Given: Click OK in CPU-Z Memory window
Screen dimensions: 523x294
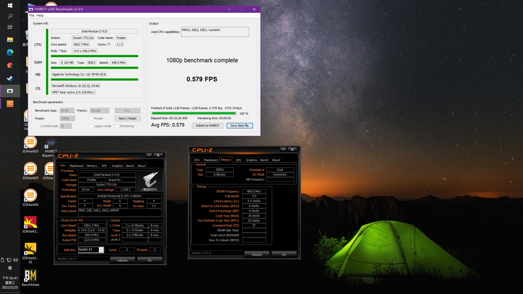Looking at the screenshot, I should coord(284,255).
